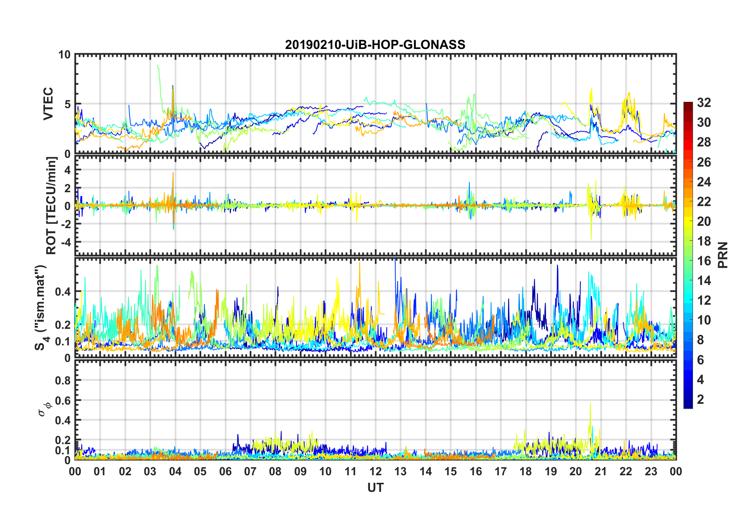Click ROT axis tick value 4
The image size is (751, 510).
68,170
